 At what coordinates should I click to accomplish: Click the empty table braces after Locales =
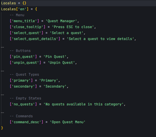pos(24,3)
